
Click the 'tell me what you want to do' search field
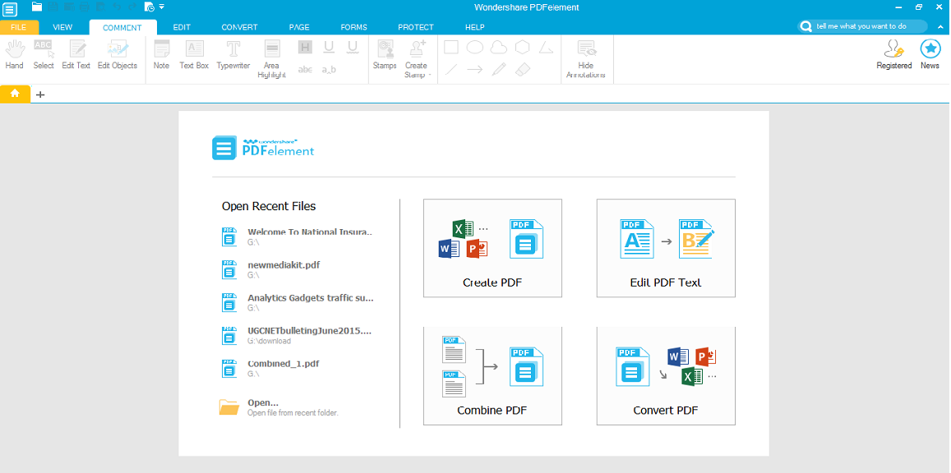862,26
